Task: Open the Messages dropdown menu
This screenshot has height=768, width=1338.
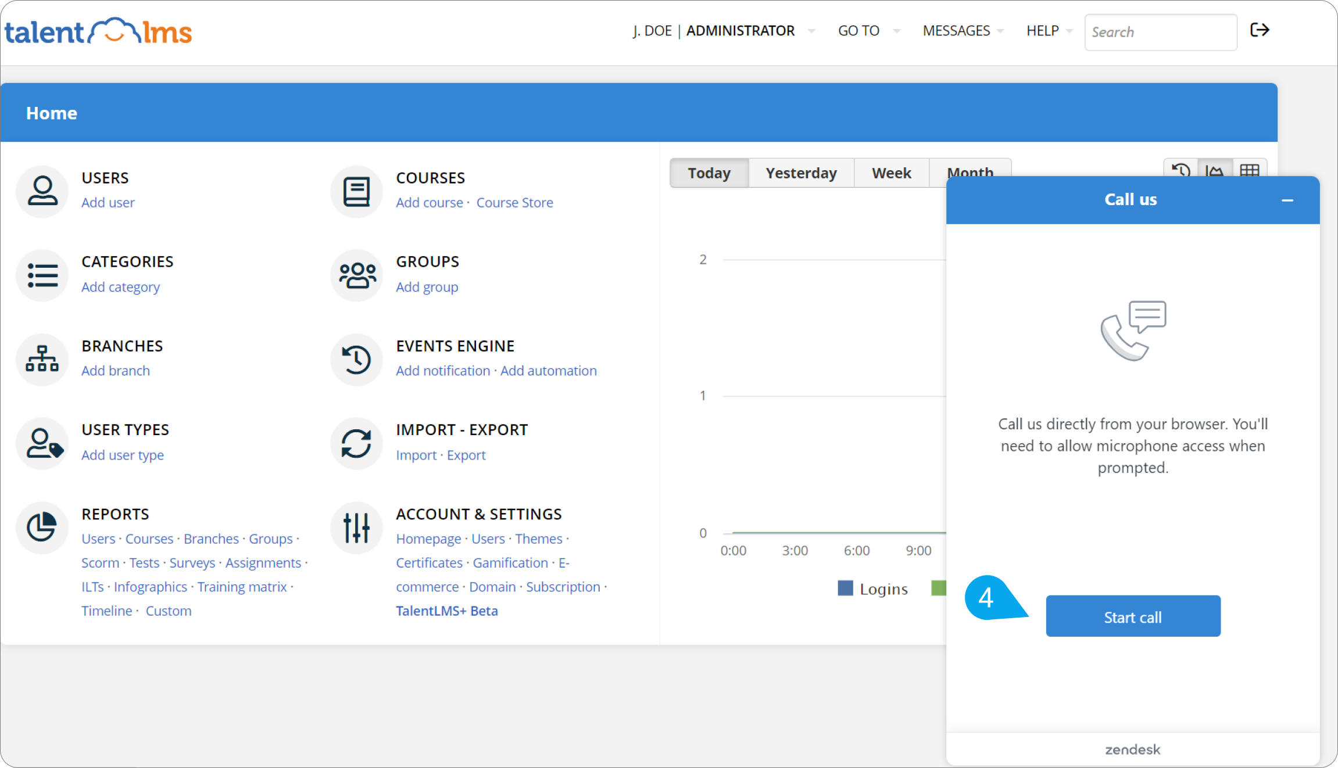Action: pos(963,31)
